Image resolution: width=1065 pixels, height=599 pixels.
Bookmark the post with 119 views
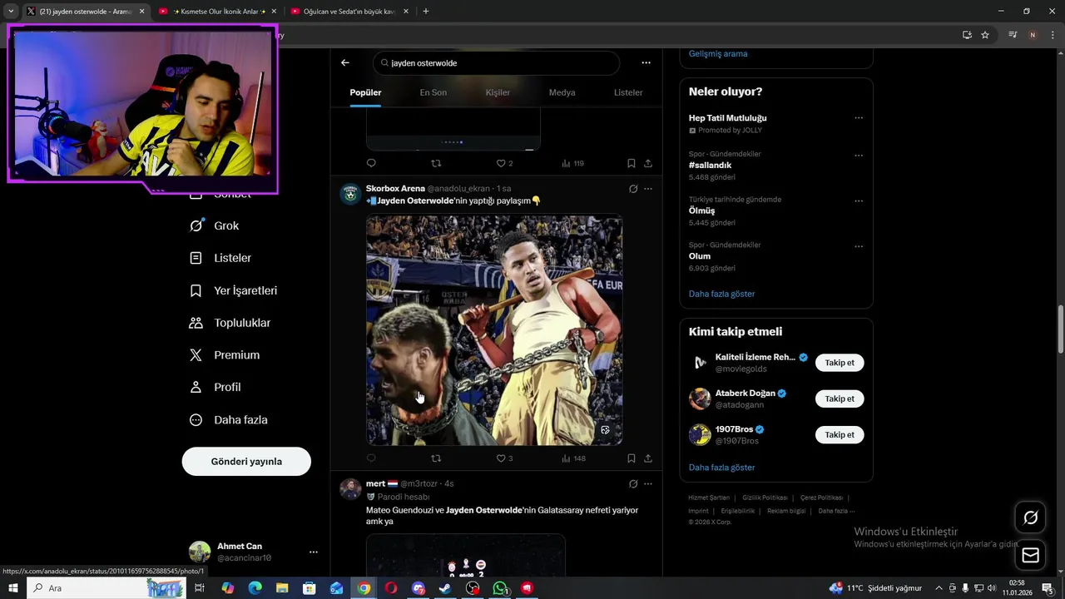(x=632, y=163)
